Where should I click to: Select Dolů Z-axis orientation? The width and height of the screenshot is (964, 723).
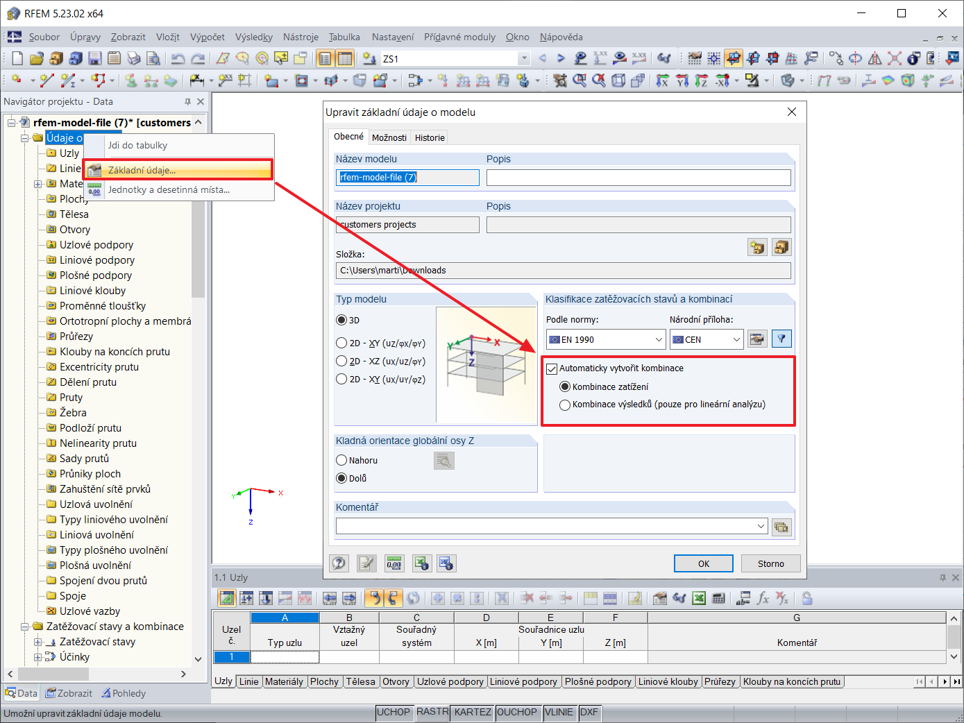pyautogui.click(x=341, y=479)
